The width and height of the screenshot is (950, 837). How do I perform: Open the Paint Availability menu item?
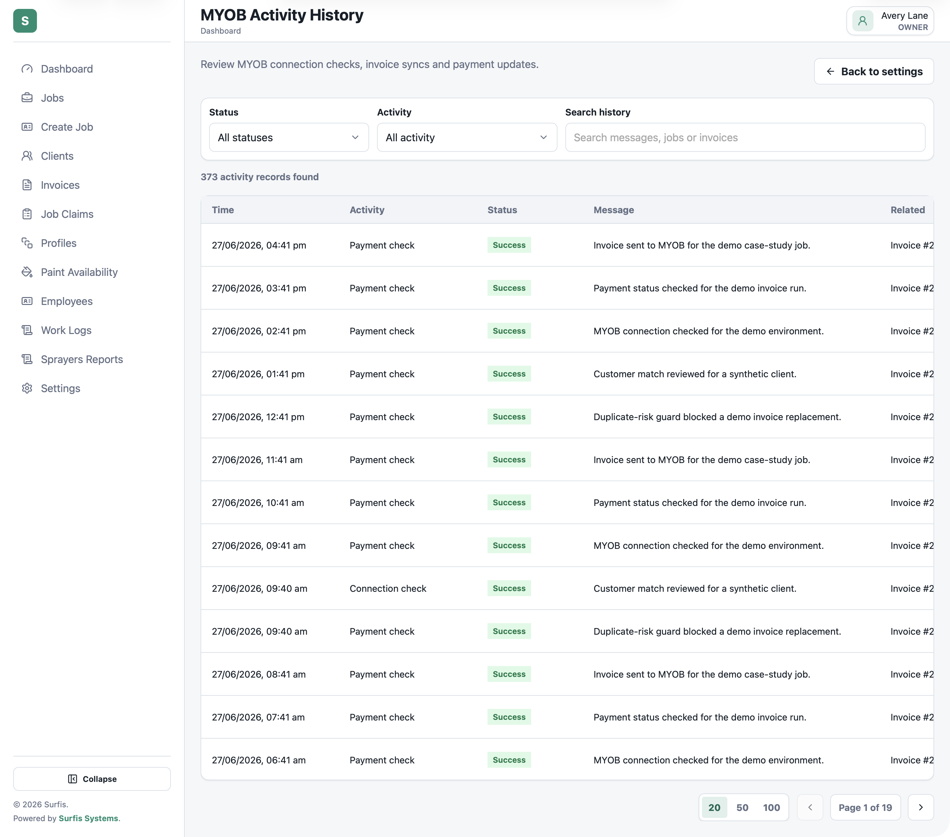click(x=92, y=272)
